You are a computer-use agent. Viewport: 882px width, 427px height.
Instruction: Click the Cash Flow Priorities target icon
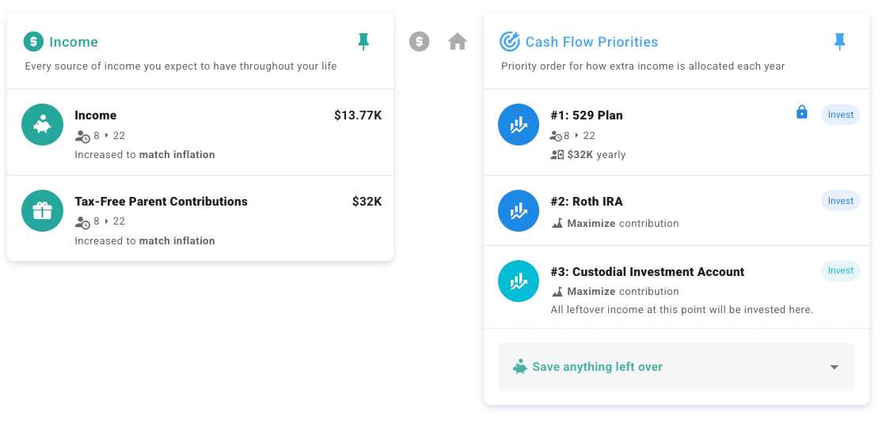tap(510, 42)
